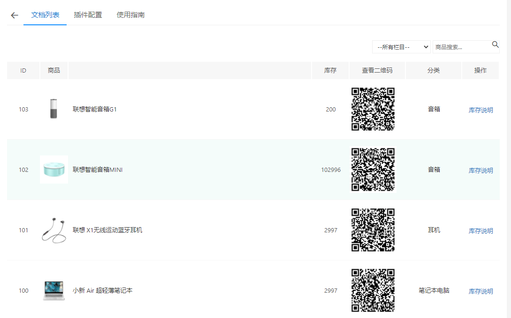
Task: Select the product name 联想智能音箱G1
Action: point(94,109)
